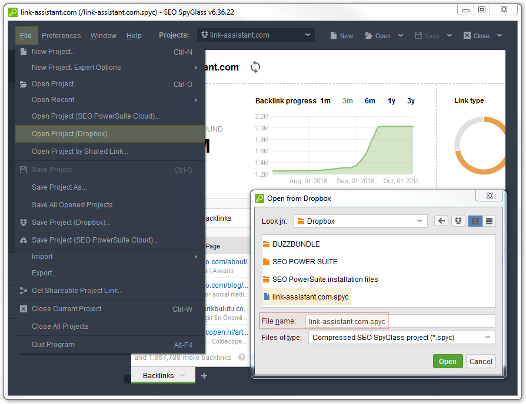Choose Get Shareable Project Link...
Viewport: 526px width, 404px height.
point(109,291)
